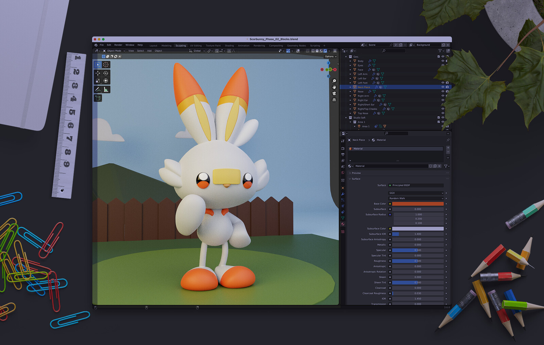Add material slot with plus button
The height and width of the screenshot is (345, 544).
coord(448,148)
